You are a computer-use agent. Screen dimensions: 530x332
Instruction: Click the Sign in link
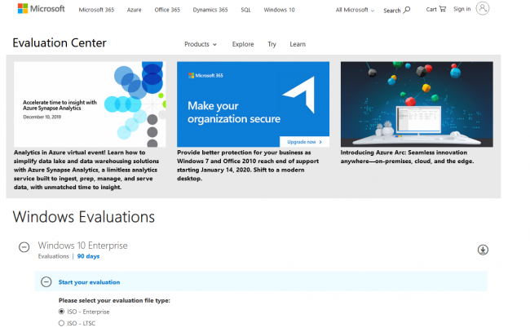[462, 9]
